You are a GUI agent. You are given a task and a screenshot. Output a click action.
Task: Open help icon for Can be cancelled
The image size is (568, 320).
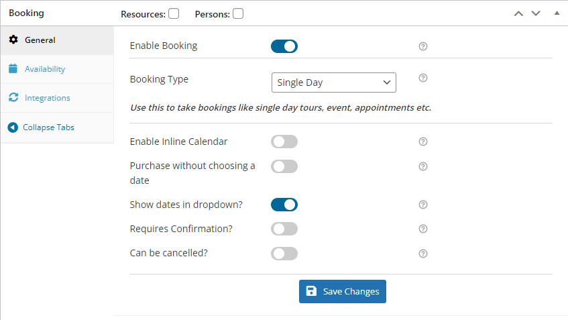[x=423, y=254]
